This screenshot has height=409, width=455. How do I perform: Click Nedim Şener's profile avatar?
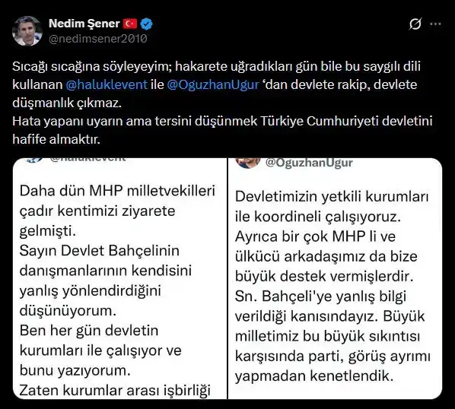27,31
